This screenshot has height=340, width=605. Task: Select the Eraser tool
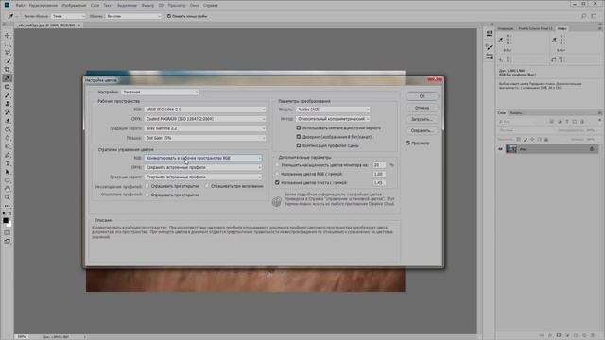point(8,121)
